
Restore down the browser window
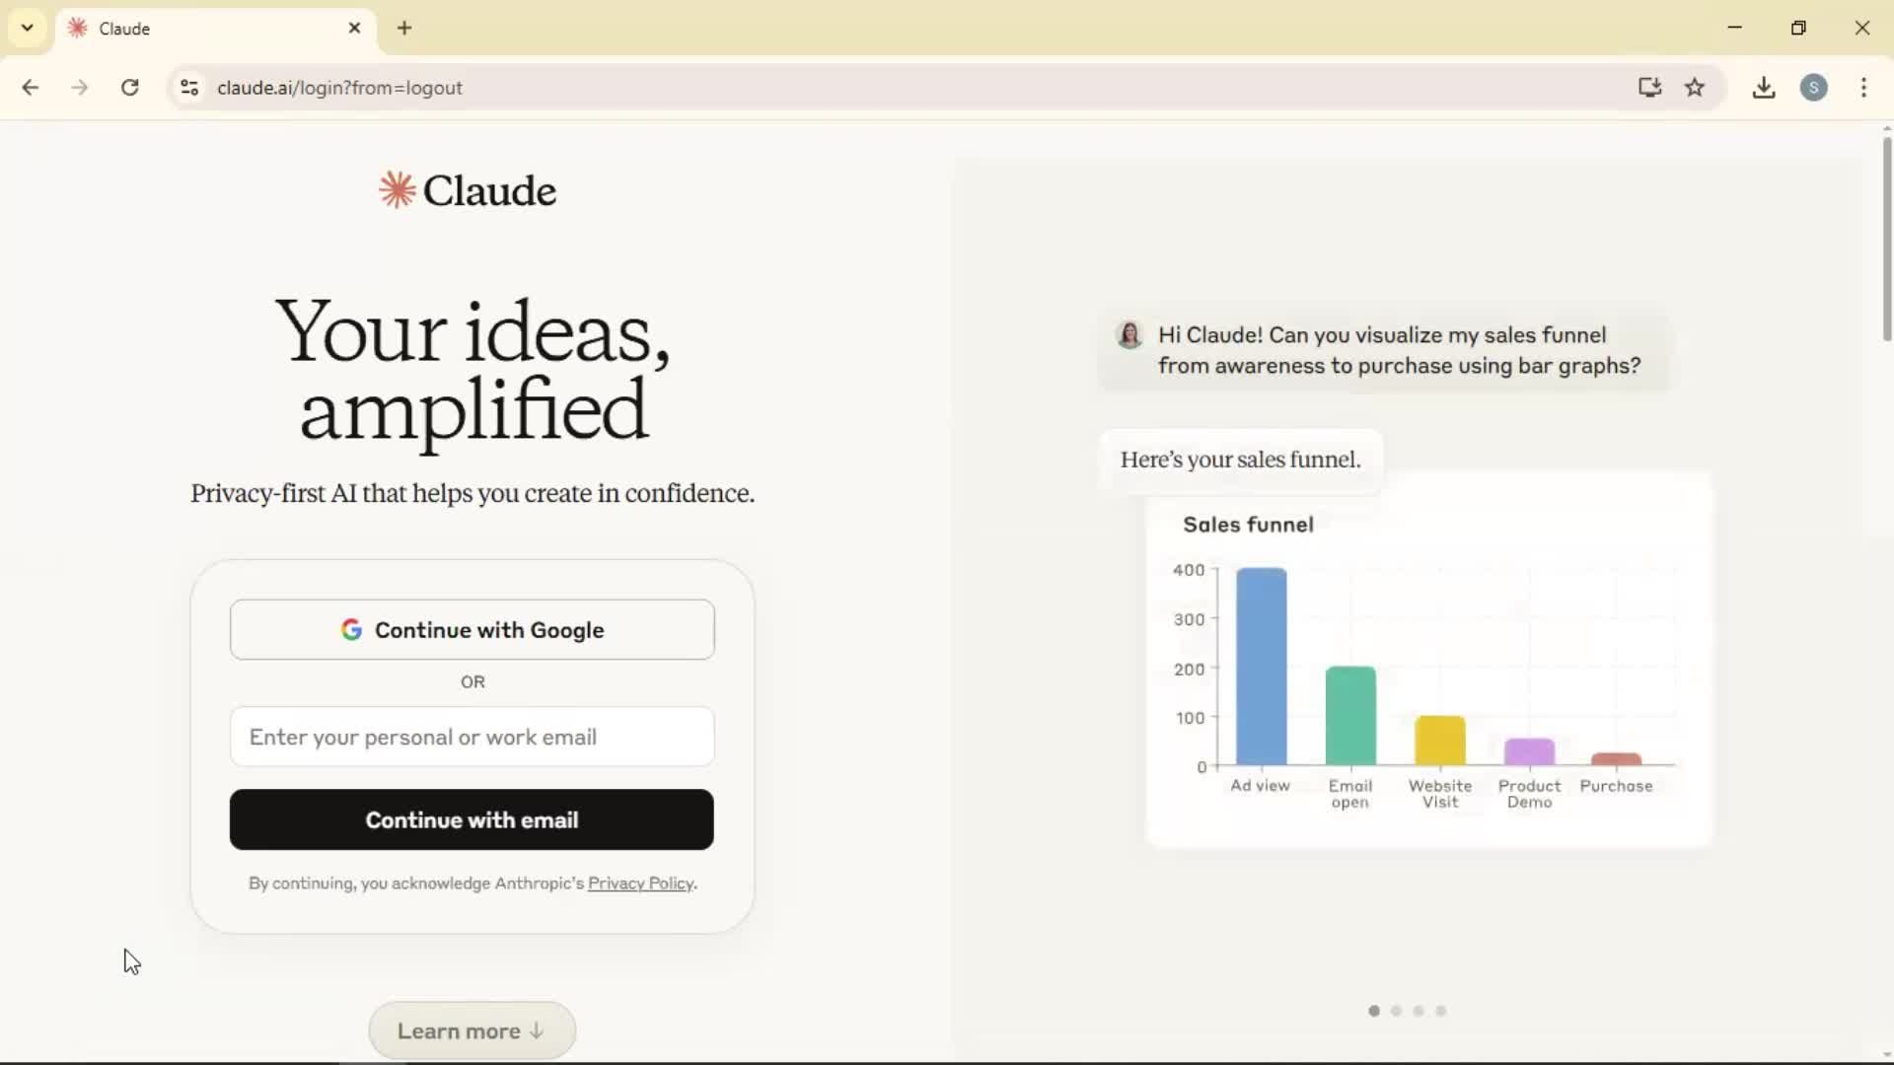pyautogui.click(x=1798, y=28)
